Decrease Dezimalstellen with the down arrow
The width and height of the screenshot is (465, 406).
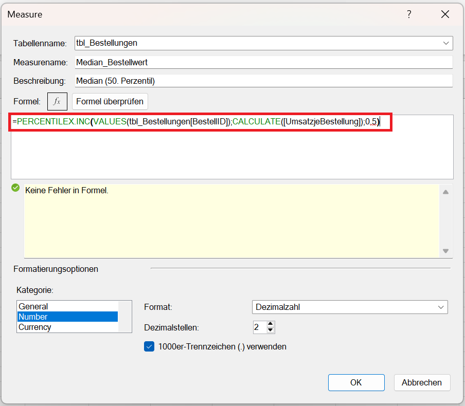[271, 330]
